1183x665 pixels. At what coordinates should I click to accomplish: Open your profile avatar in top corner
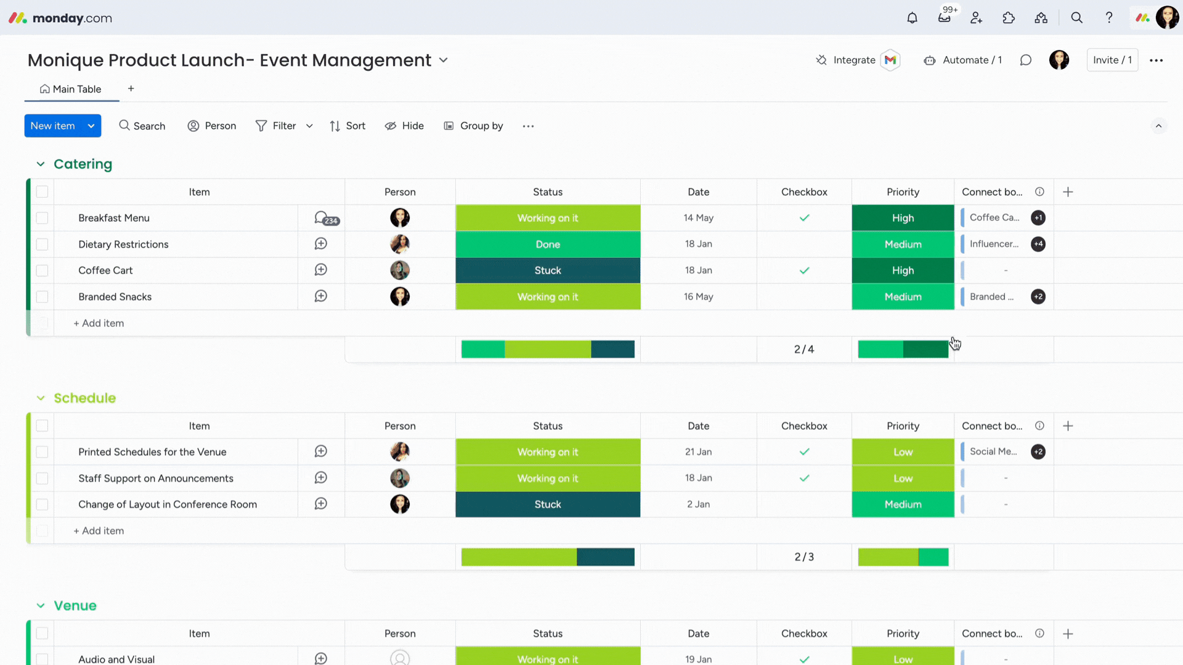1167,18
